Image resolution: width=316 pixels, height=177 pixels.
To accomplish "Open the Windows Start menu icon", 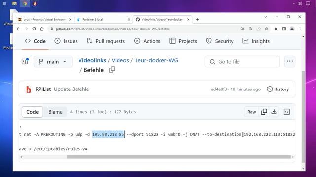I will [4, 3].
